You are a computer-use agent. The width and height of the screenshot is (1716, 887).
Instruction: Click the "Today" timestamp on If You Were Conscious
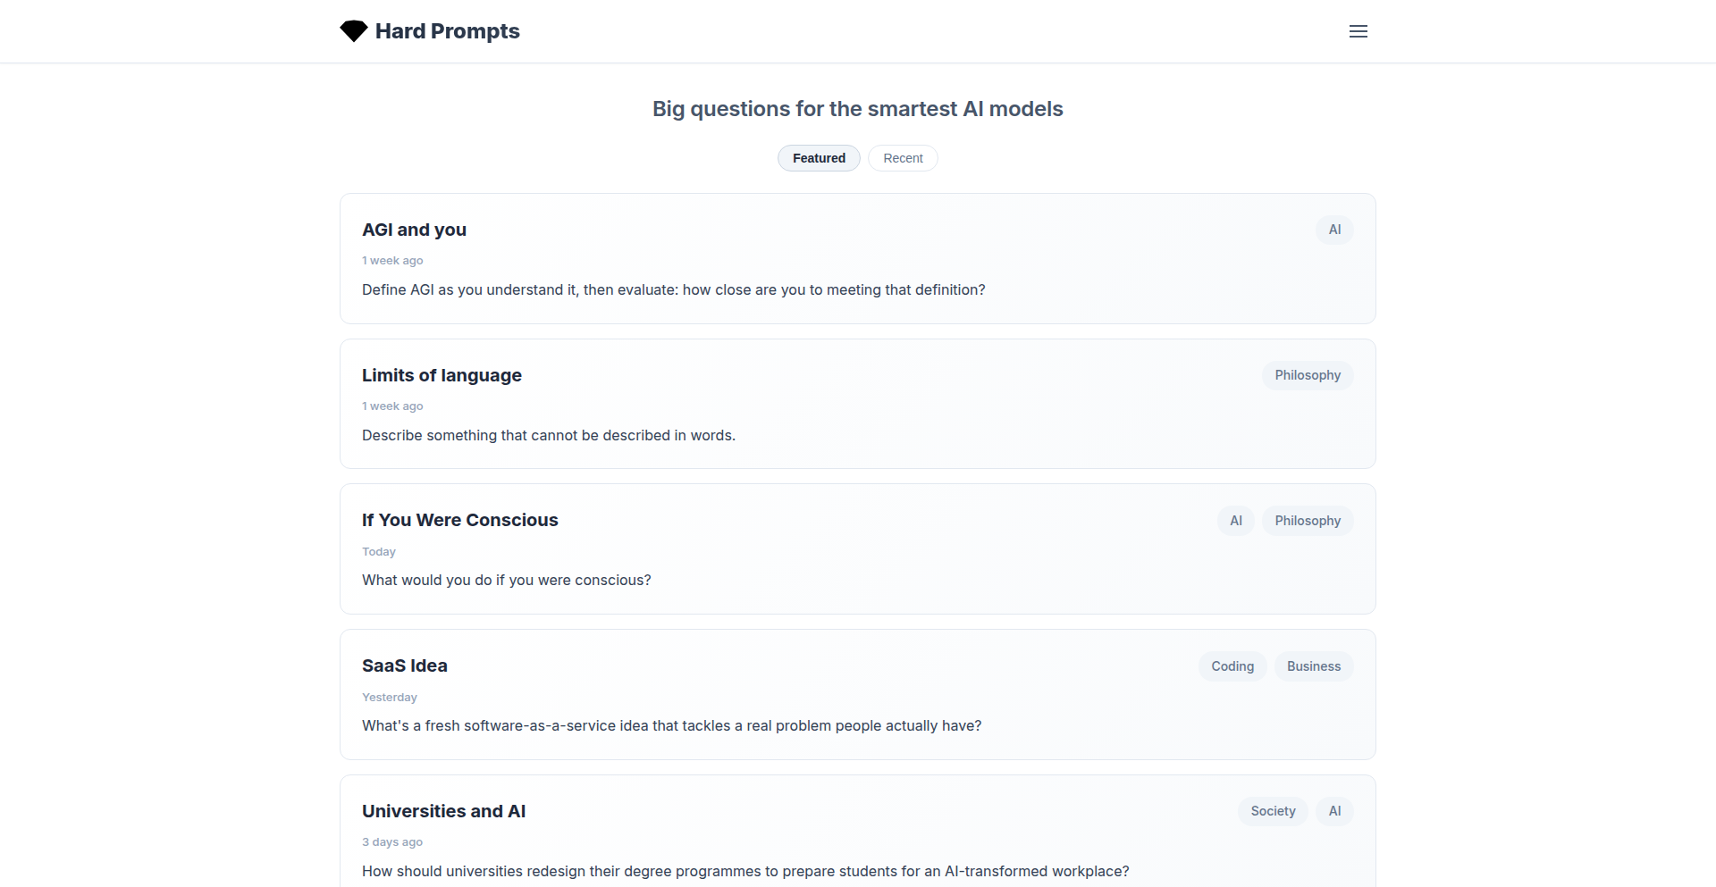tap(378, 551)
